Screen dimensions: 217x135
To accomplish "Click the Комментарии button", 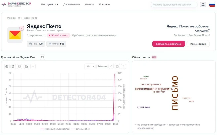I will pyautogui.click(x=198, y=44).
